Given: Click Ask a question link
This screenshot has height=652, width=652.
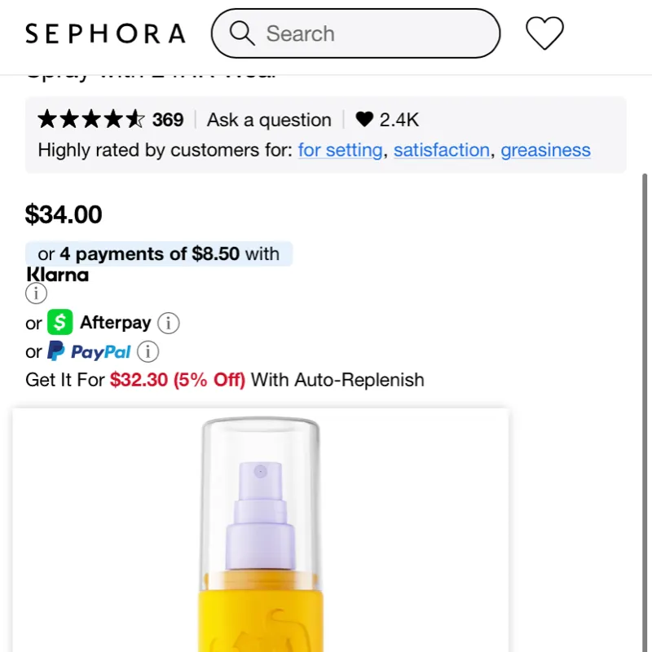Looking at the screenshot, I should (269, 121).
